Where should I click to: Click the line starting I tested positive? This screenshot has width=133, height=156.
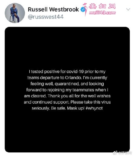[x=67, y=72]
